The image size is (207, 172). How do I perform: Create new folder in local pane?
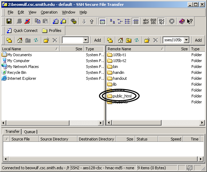46,40
